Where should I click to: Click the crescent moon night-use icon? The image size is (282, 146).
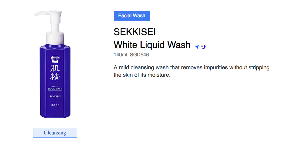click(x=203, y=47)
